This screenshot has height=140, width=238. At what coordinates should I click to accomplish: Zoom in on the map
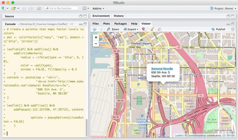point(96,38)
